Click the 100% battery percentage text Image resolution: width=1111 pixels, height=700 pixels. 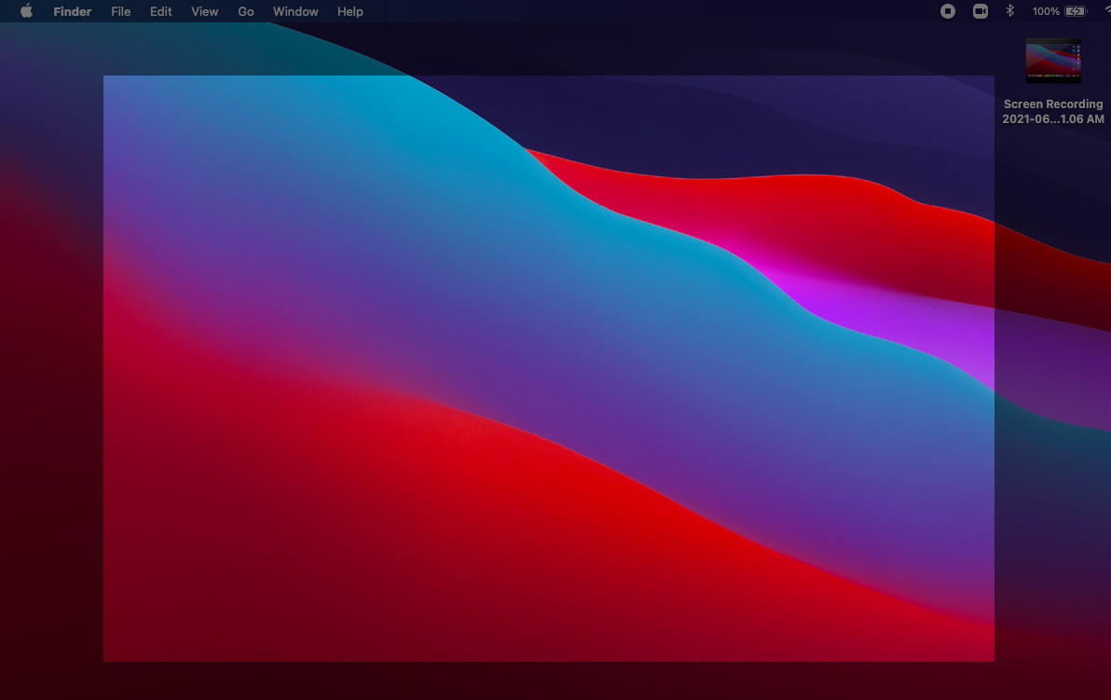1046,11
